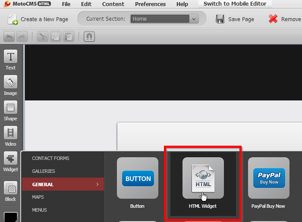This screenshot has height=222, width=302.
Task: Click the Create a New Page label
Action: pyautogui.click(x=44, y=19)
